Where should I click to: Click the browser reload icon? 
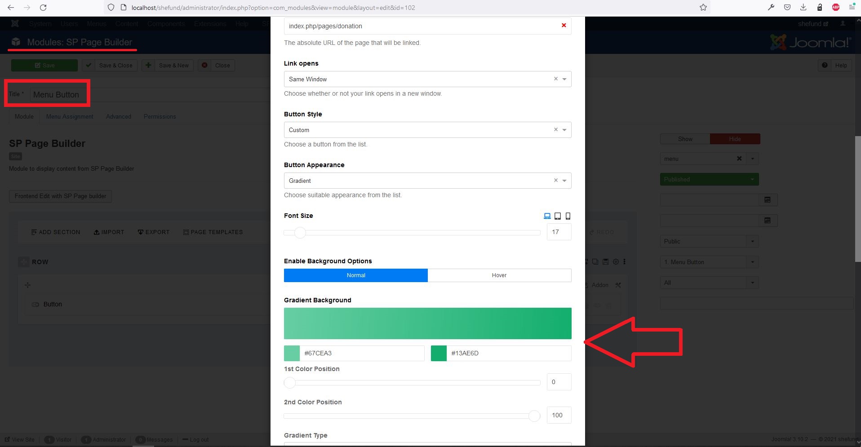(43, 8)
